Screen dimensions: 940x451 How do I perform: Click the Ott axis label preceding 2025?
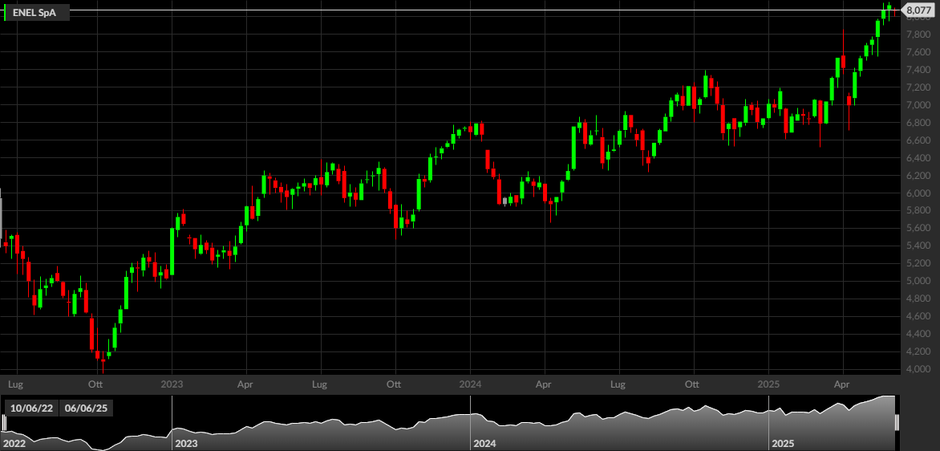[693, 383]
